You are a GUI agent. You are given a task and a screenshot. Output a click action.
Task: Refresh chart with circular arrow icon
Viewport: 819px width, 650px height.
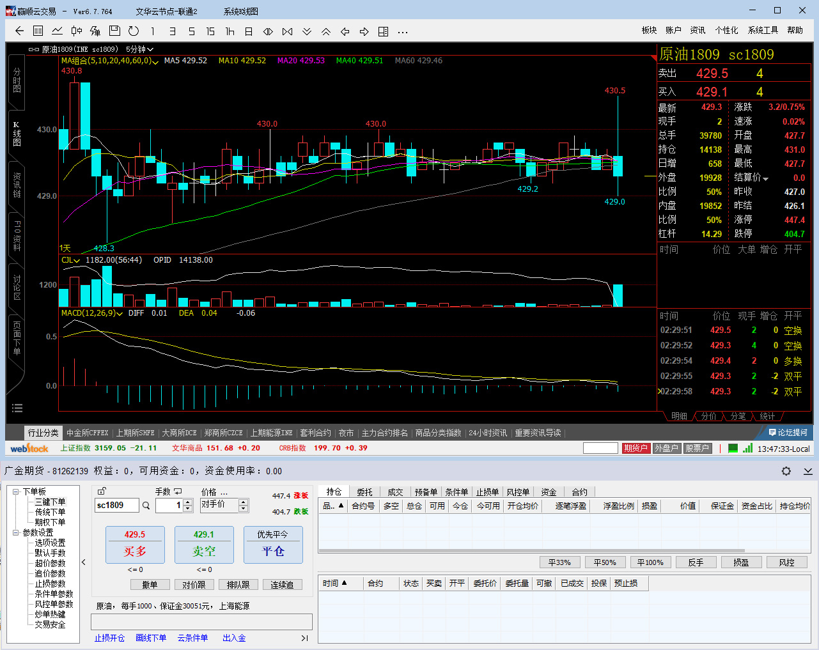point(134,31)
